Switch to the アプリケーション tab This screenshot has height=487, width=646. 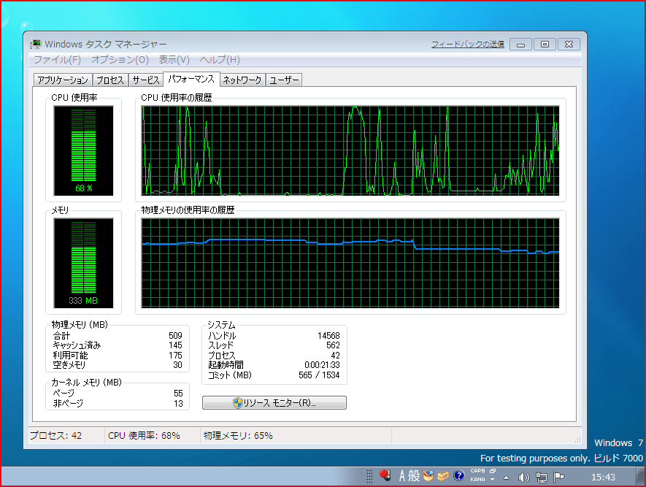(x=63, y=80)
